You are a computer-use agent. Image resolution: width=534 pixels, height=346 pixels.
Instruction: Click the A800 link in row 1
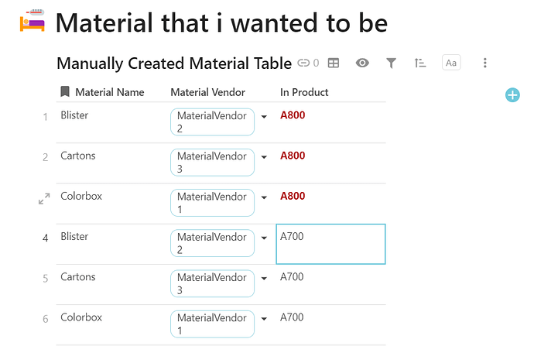point(293,115)
